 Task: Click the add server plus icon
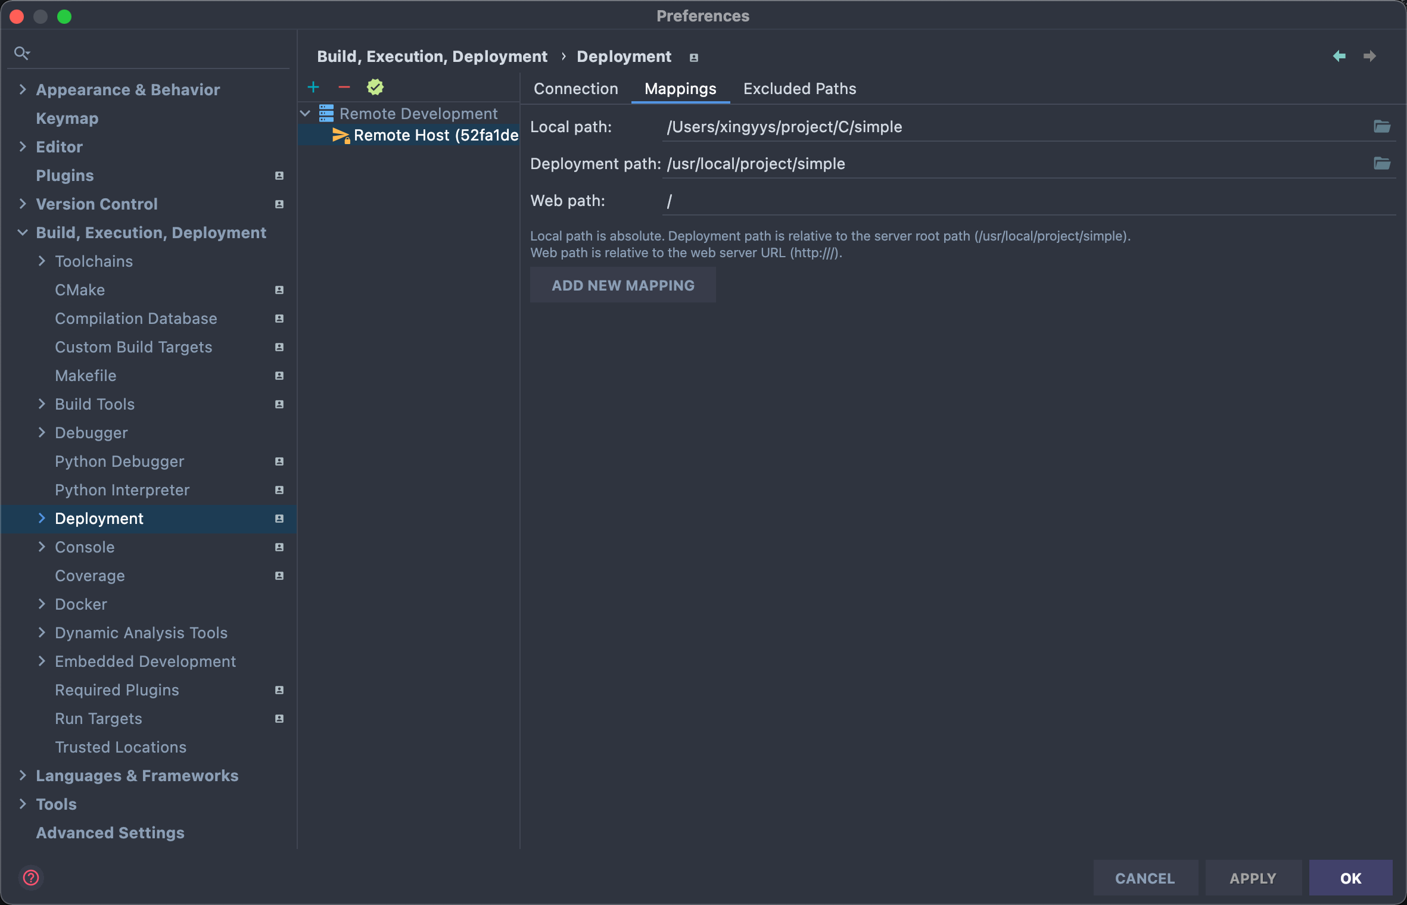313,88
